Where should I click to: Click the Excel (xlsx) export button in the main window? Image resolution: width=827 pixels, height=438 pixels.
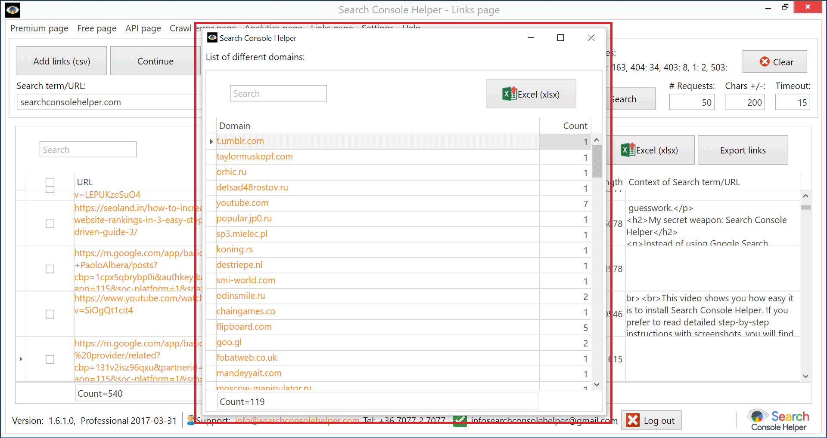coord(651,150)
